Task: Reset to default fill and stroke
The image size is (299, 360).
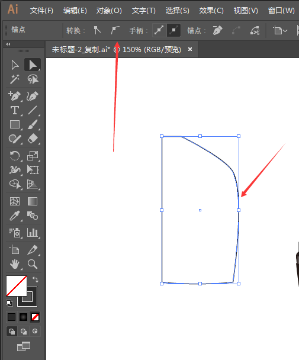Action: point(9,303)
